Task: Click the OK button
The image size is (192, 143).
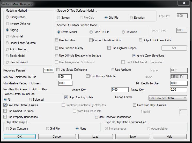Action: pos(20,137)
